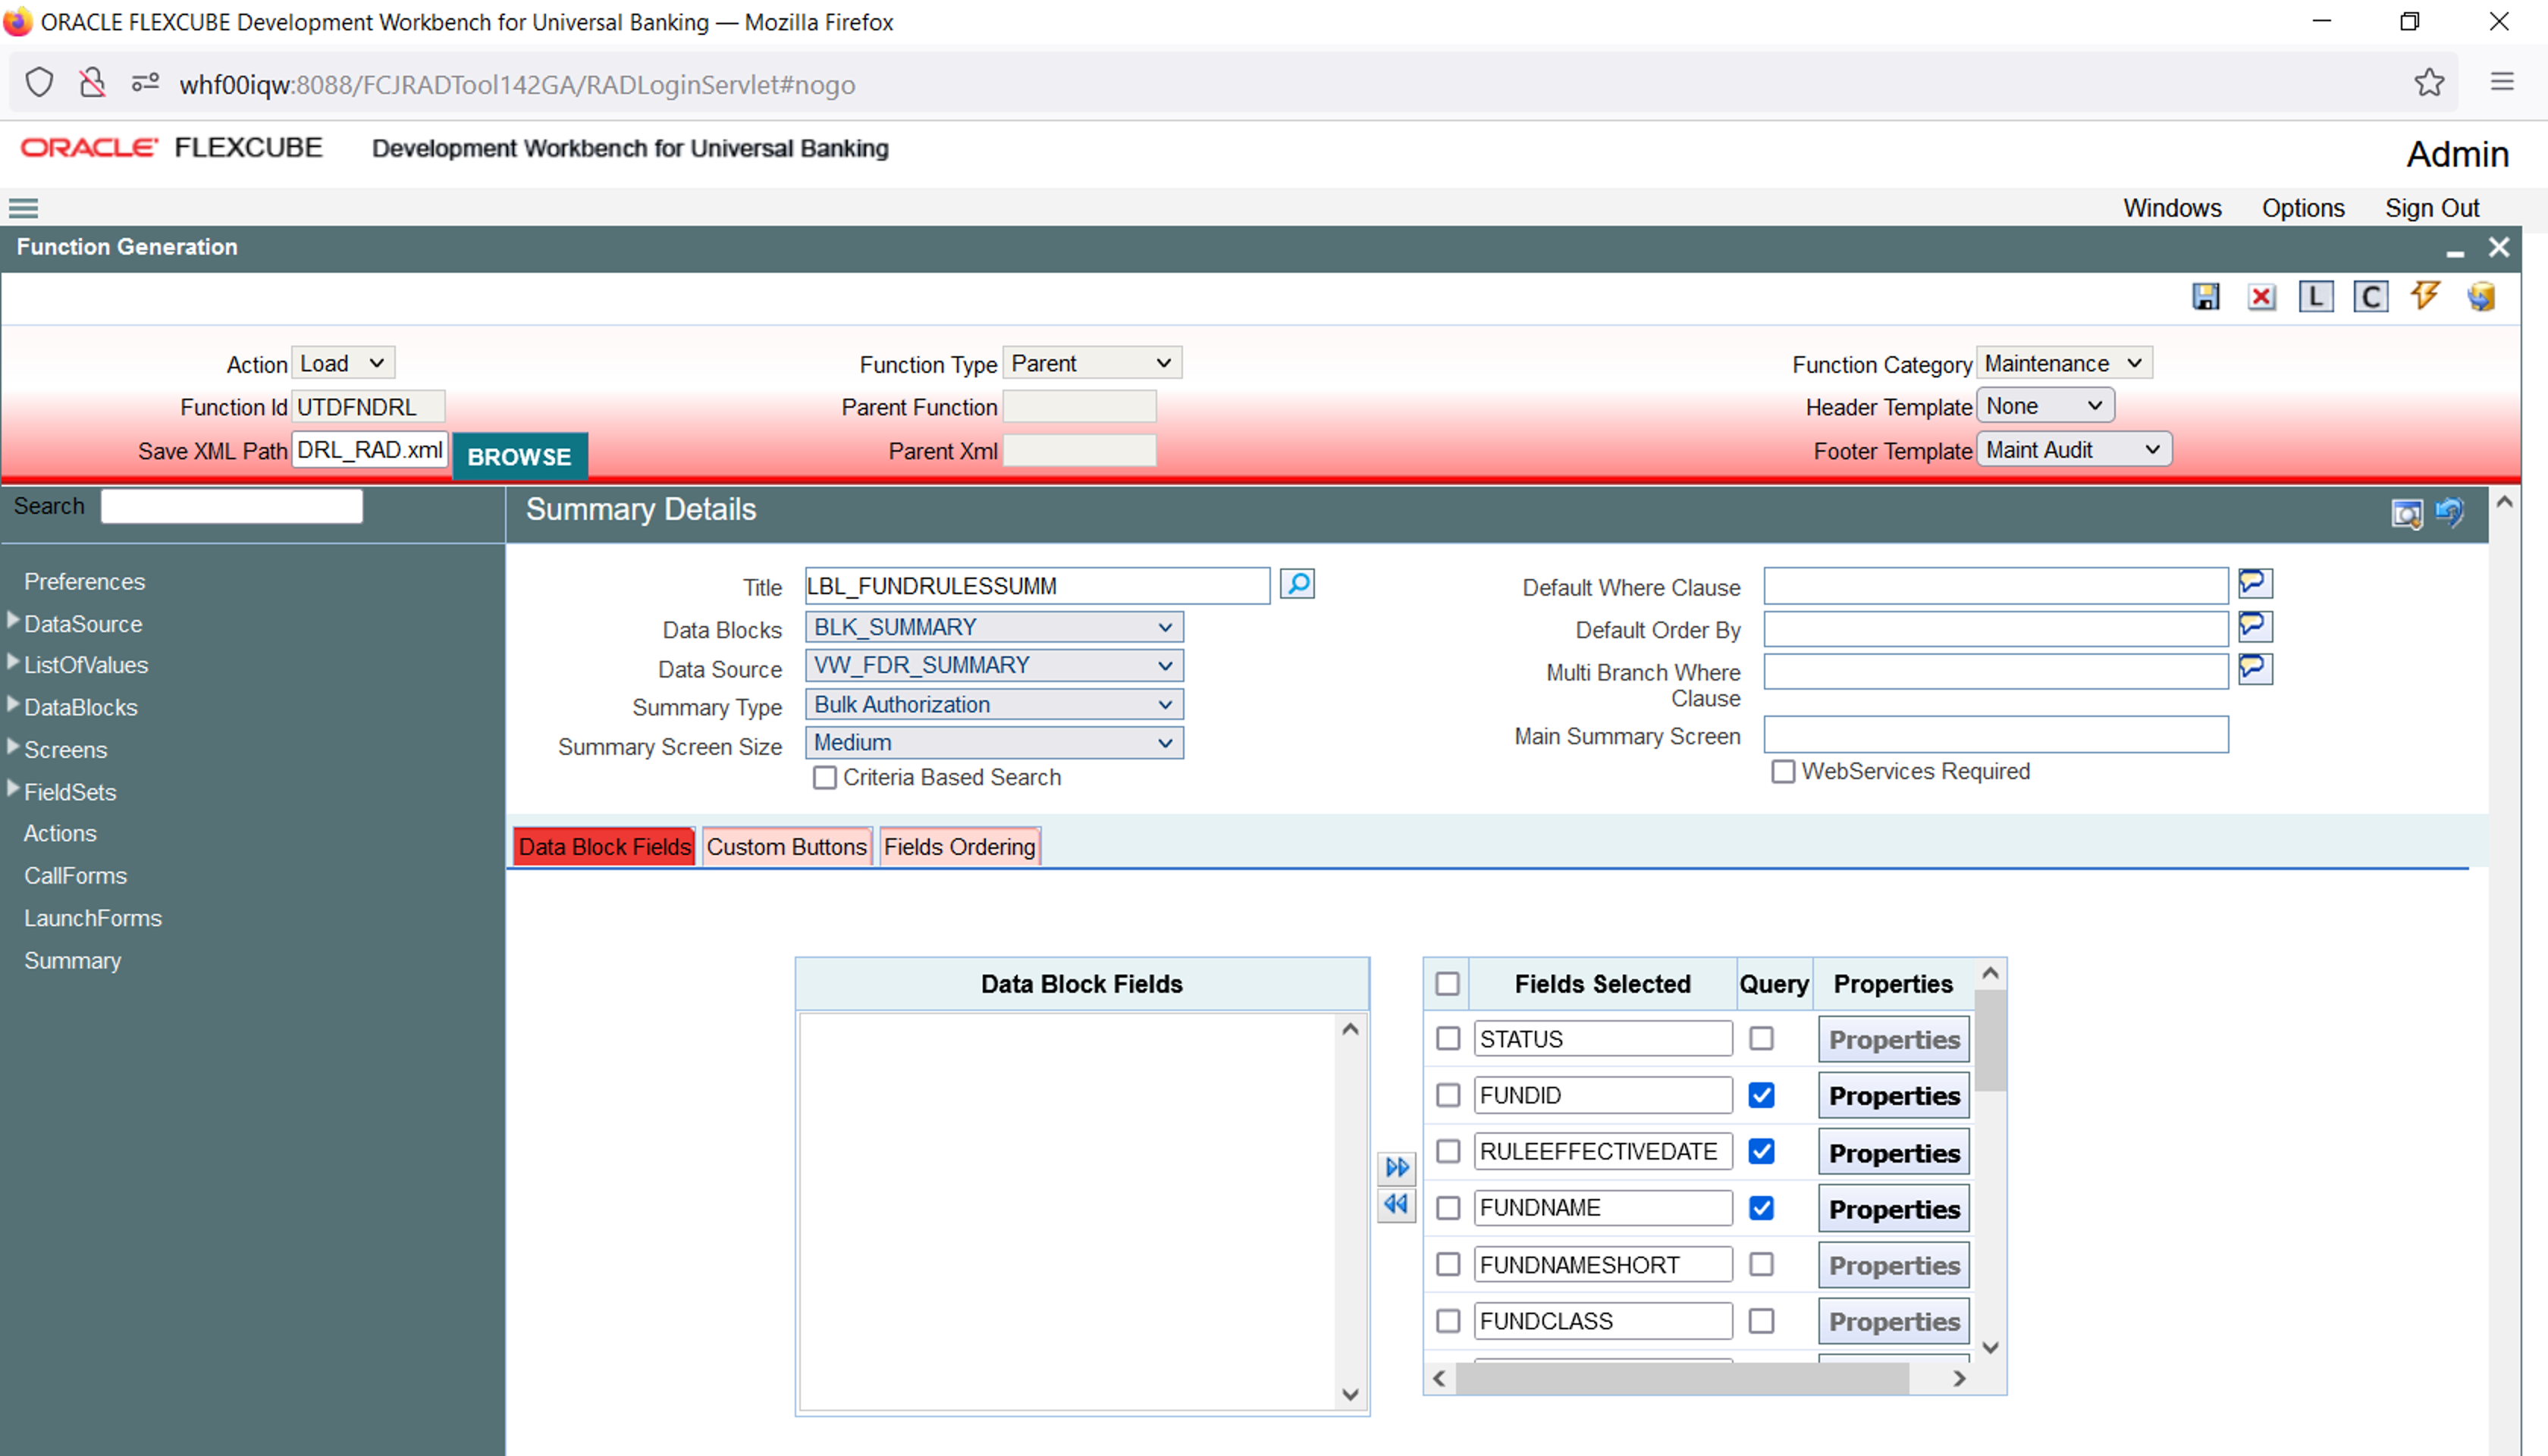The image size is (2548, 1456).
Task: Open the Footer Template dropdown
Action: pyautogui.click(x=2073, y=450)
